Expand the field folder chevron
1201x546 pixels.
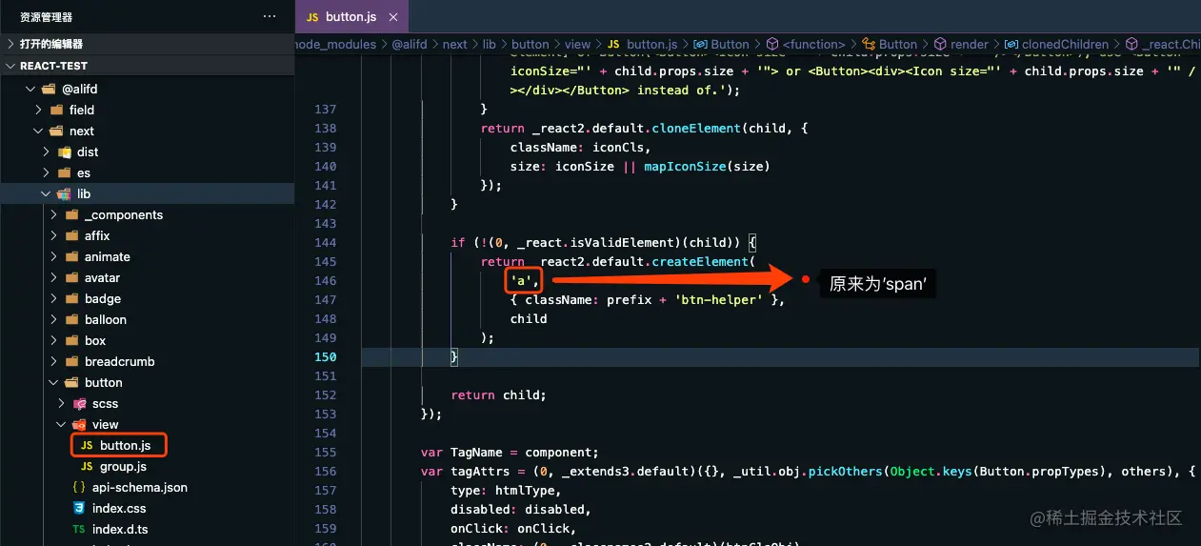(39, 110)
